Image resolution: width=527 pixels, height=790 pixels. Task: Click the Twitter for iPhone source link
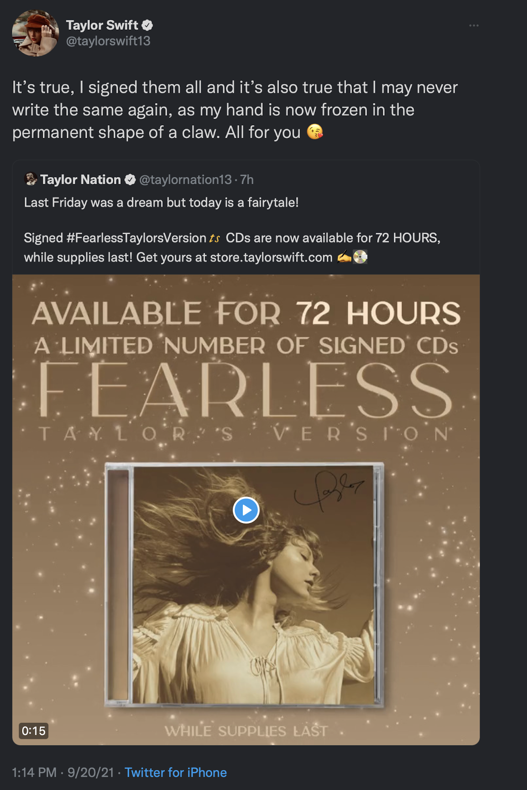[176, 772]
